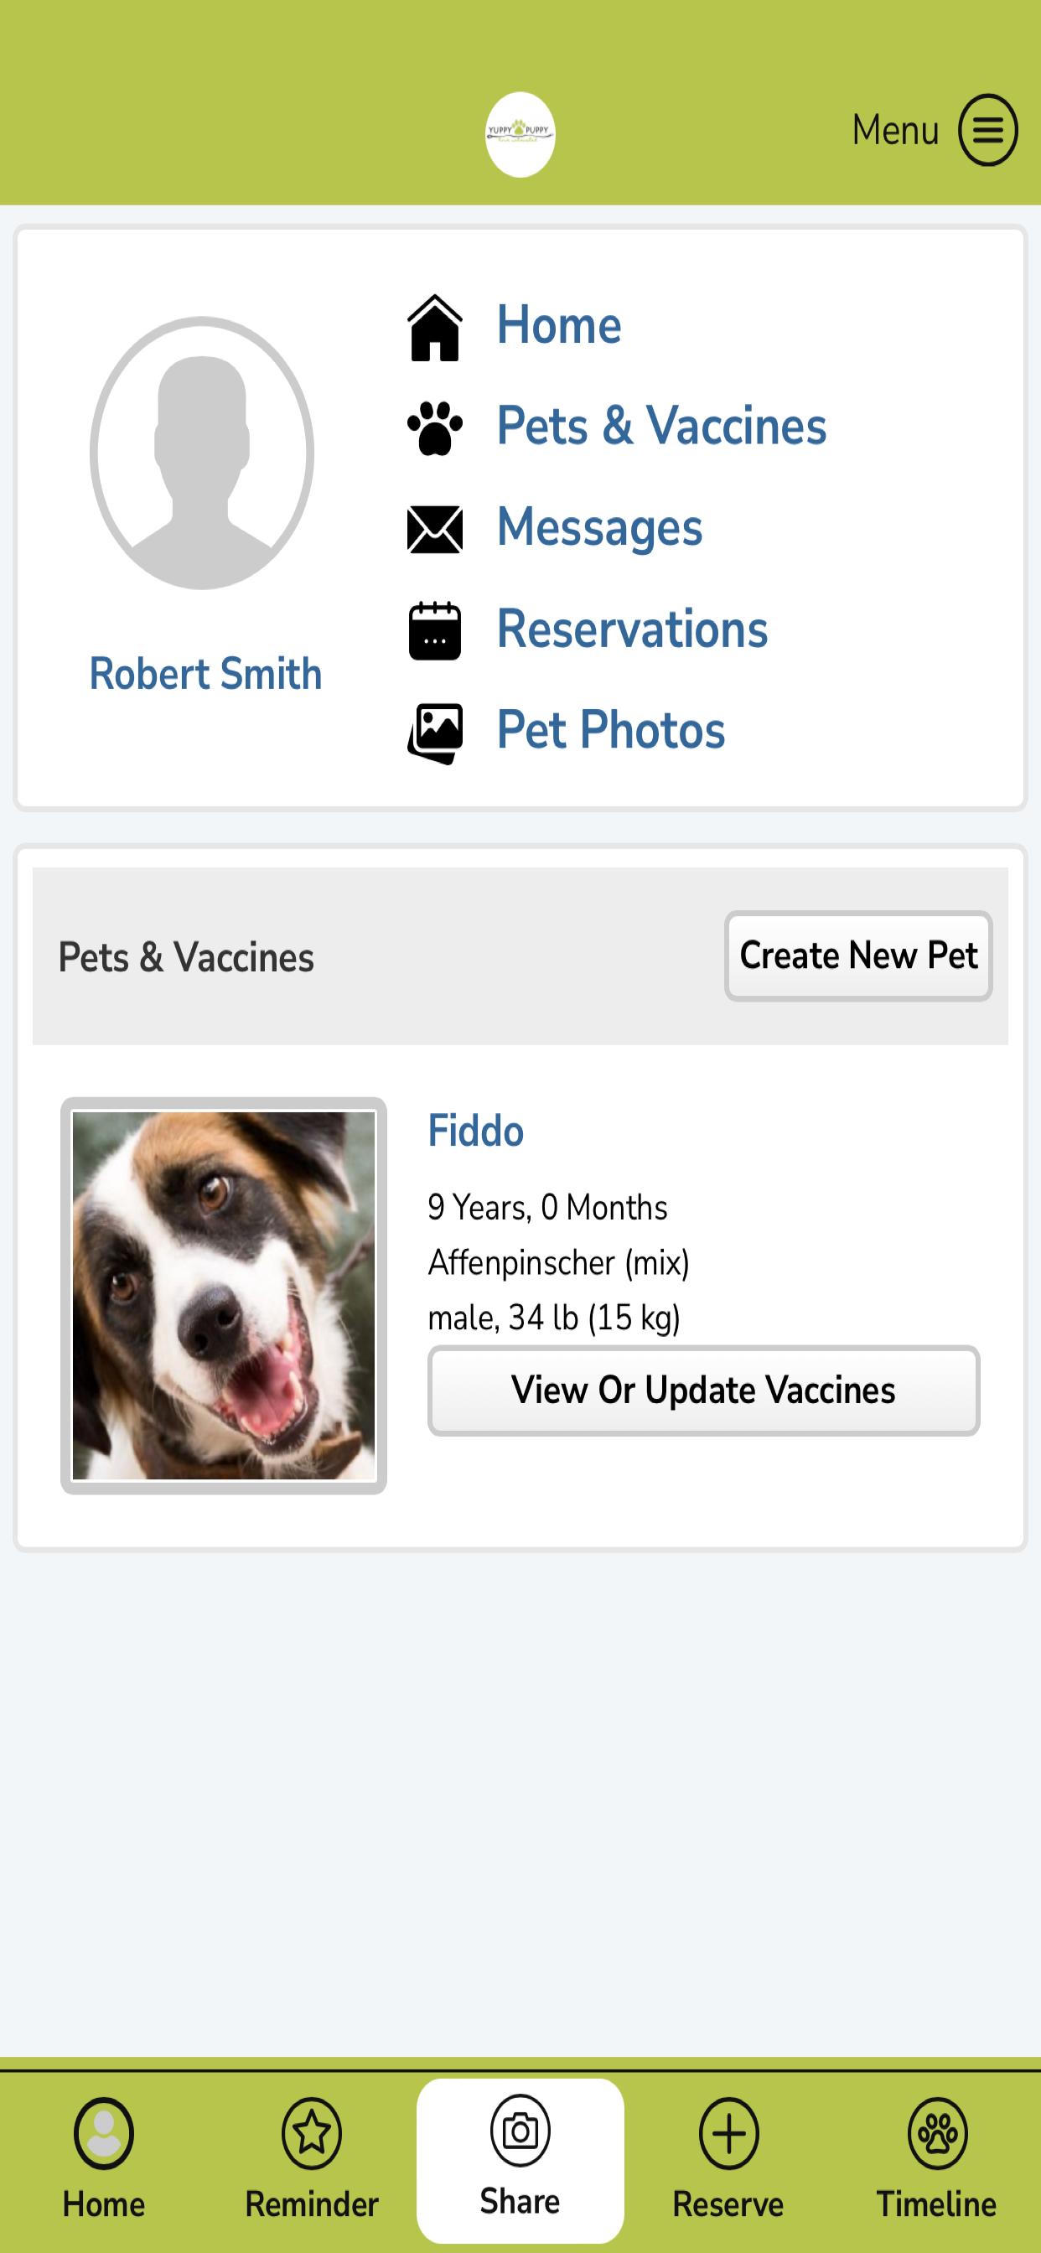Screen dimensions: 1041x2253
Task: Tap the Yuppy Puppy logo
Action: [520, 135]
